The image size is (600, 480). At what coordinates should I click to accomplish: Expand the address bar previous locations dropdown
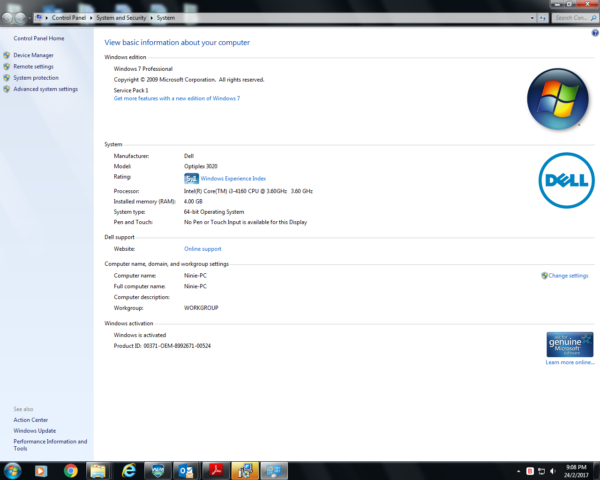pos(532,18)
